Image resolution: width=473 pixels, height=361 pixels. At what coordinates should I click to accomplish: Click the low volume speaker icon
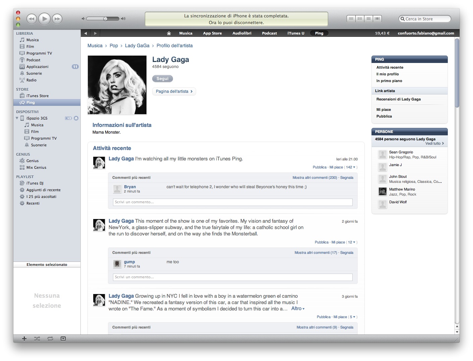[83, 19]
